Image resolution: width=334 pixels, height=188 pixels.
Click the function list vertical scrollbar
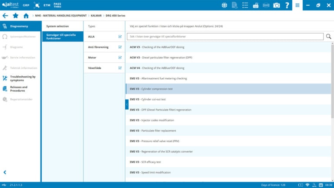(x=332, y=81)
